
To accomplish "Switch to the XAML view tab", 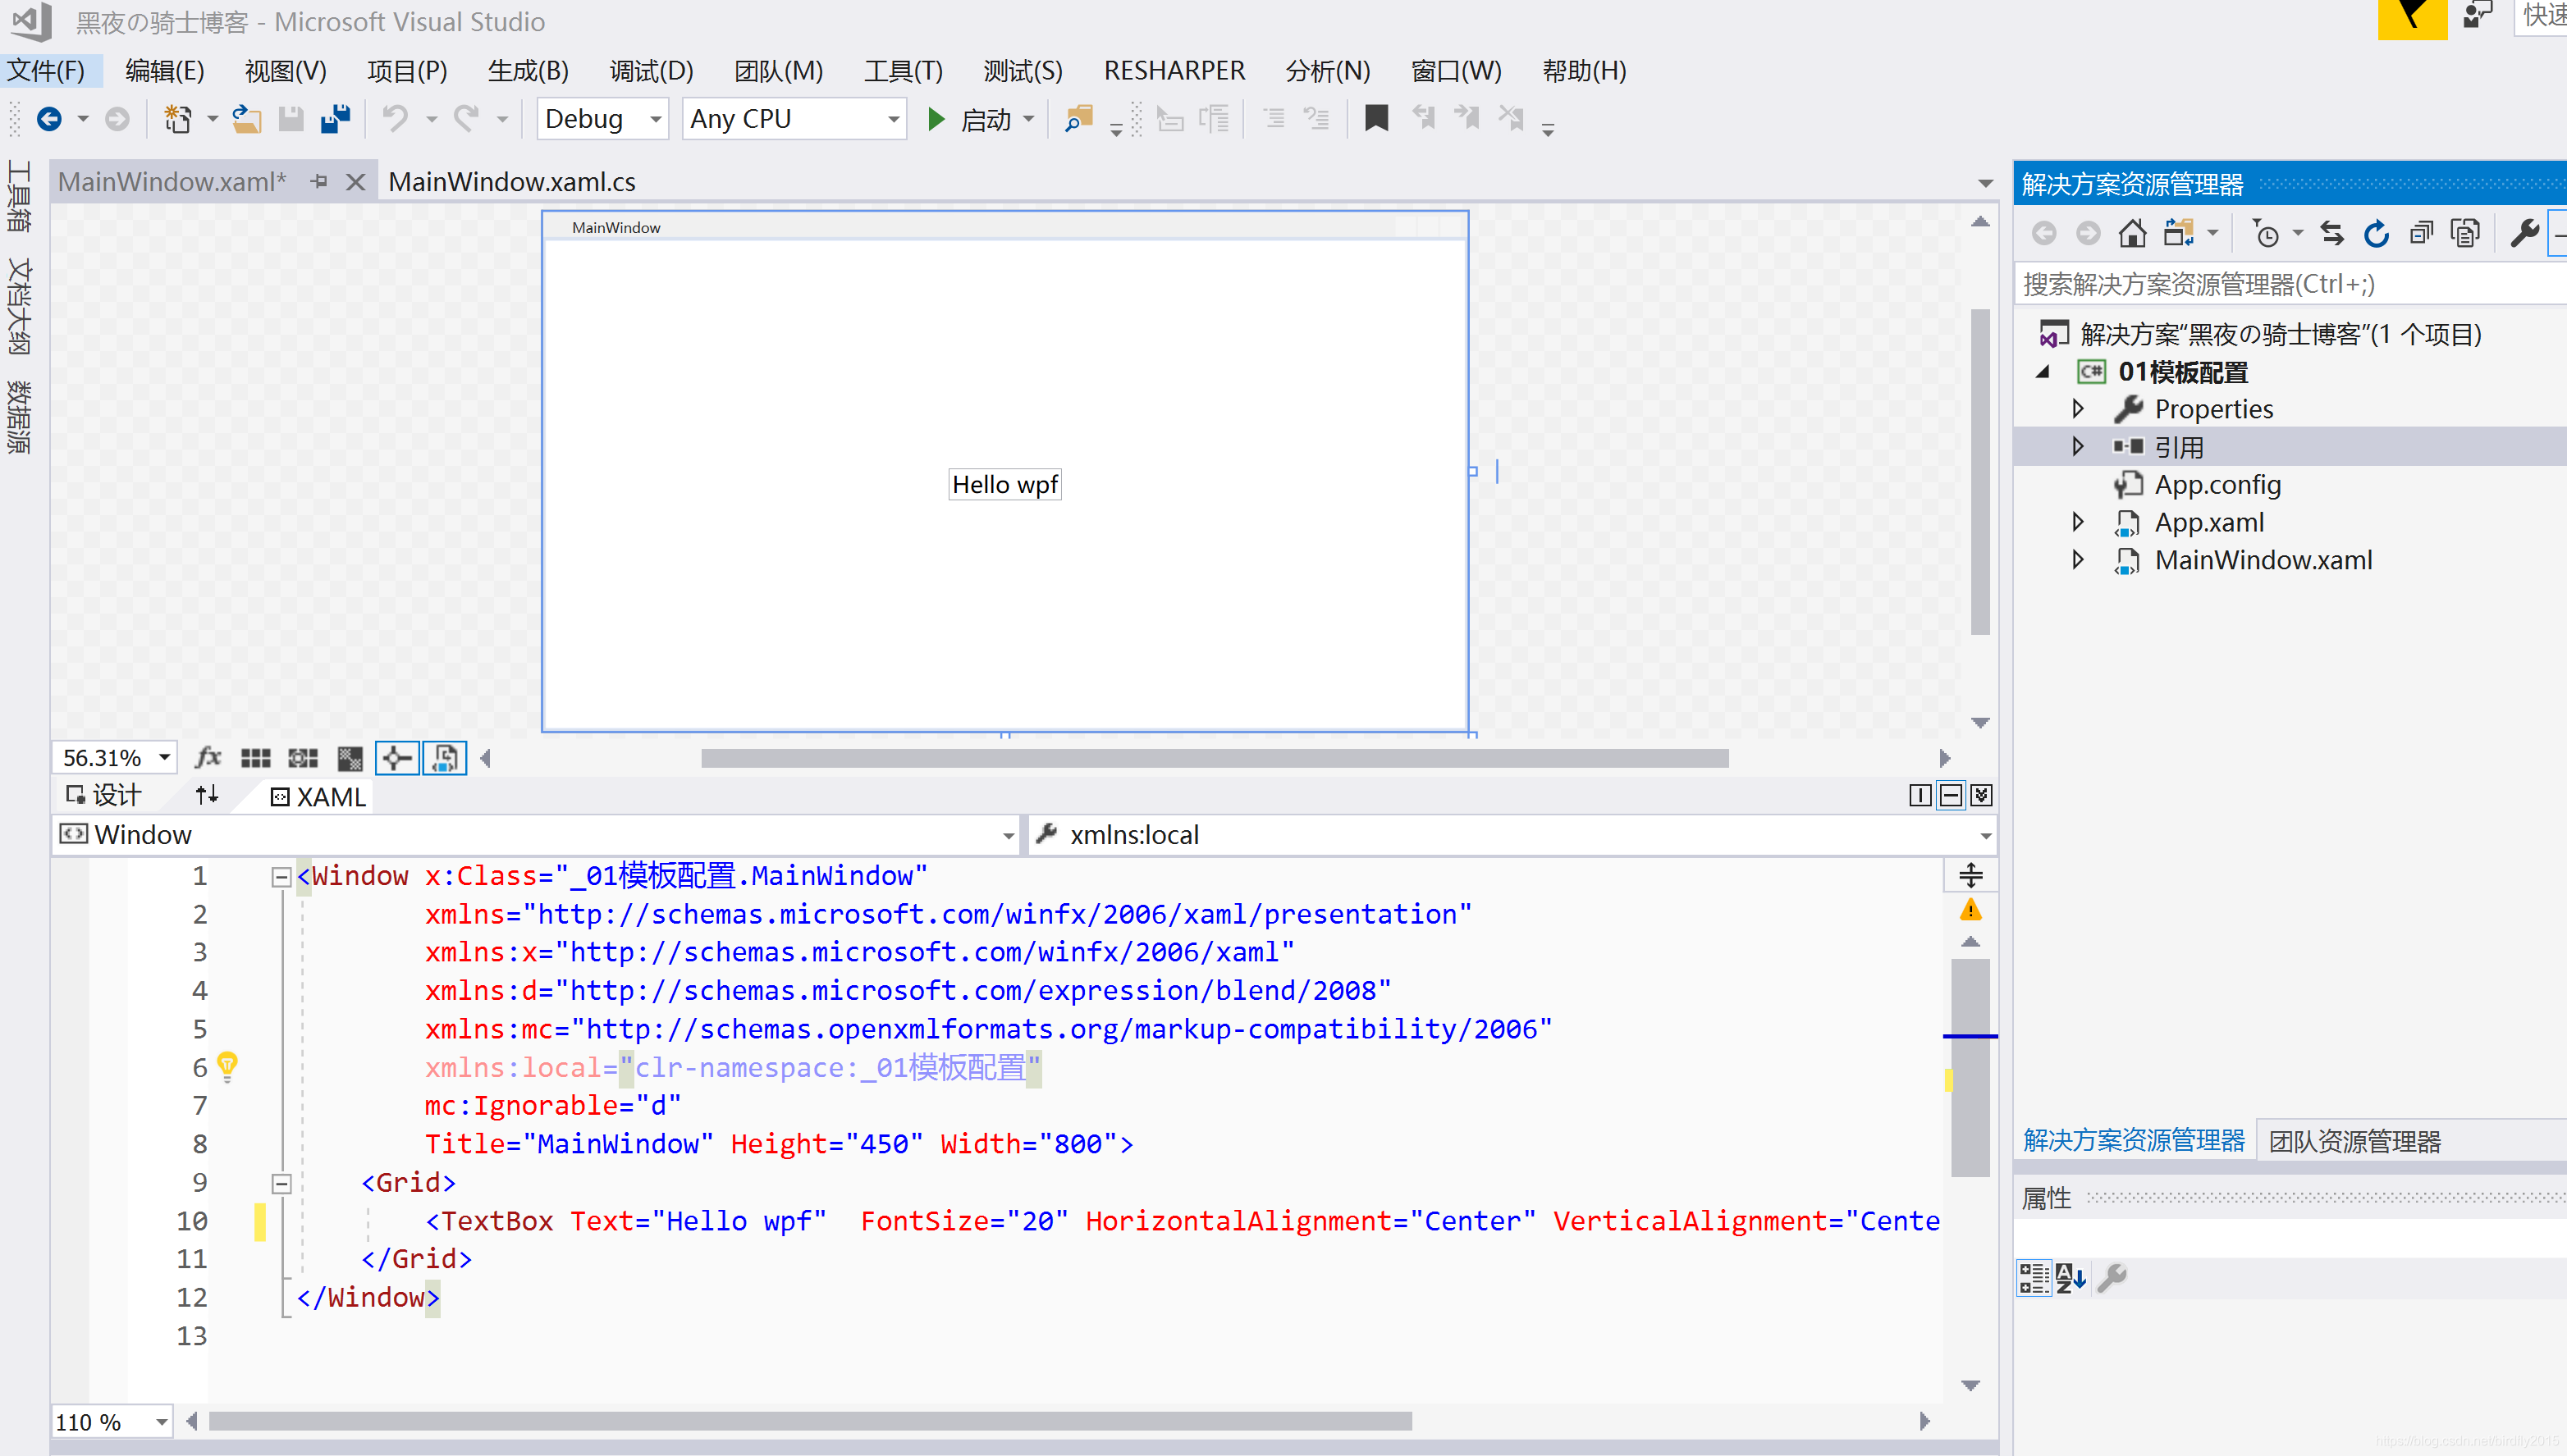I will point(319,797).
